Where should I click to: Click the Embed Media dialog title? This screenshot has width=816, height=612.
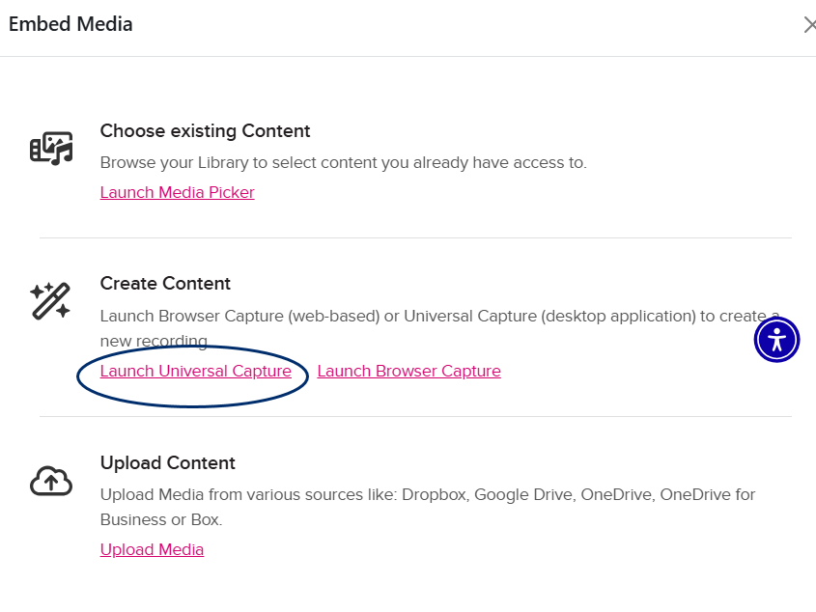point(70,24)
